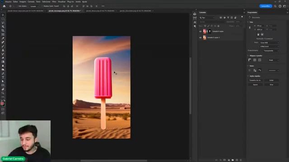Screen dimensions: 289x162
Task: Select the Clone Stamp tool
Action: (3, 50)
